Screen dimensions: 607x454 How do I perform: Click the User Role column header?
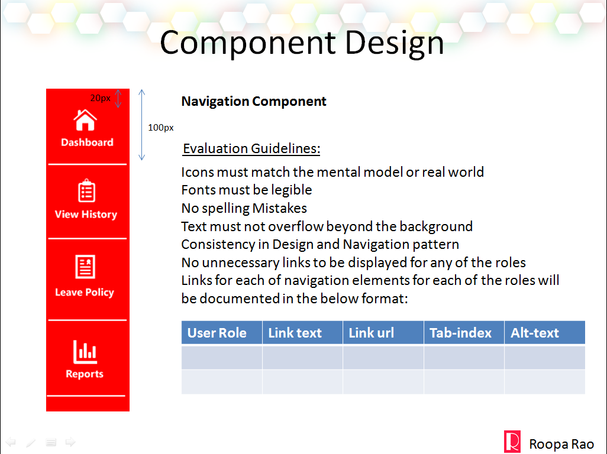point(222,333)
